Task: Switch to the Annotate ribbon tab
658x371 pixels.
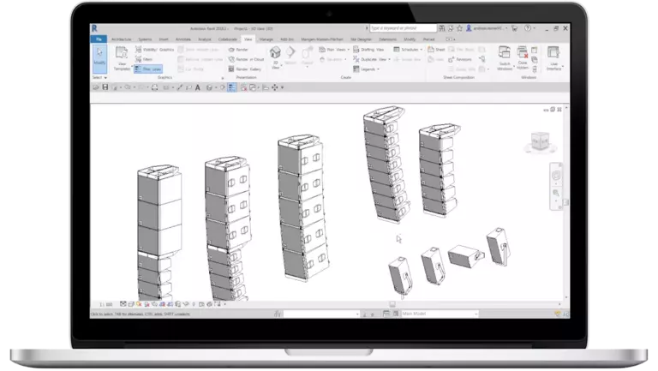Action: 183,39
